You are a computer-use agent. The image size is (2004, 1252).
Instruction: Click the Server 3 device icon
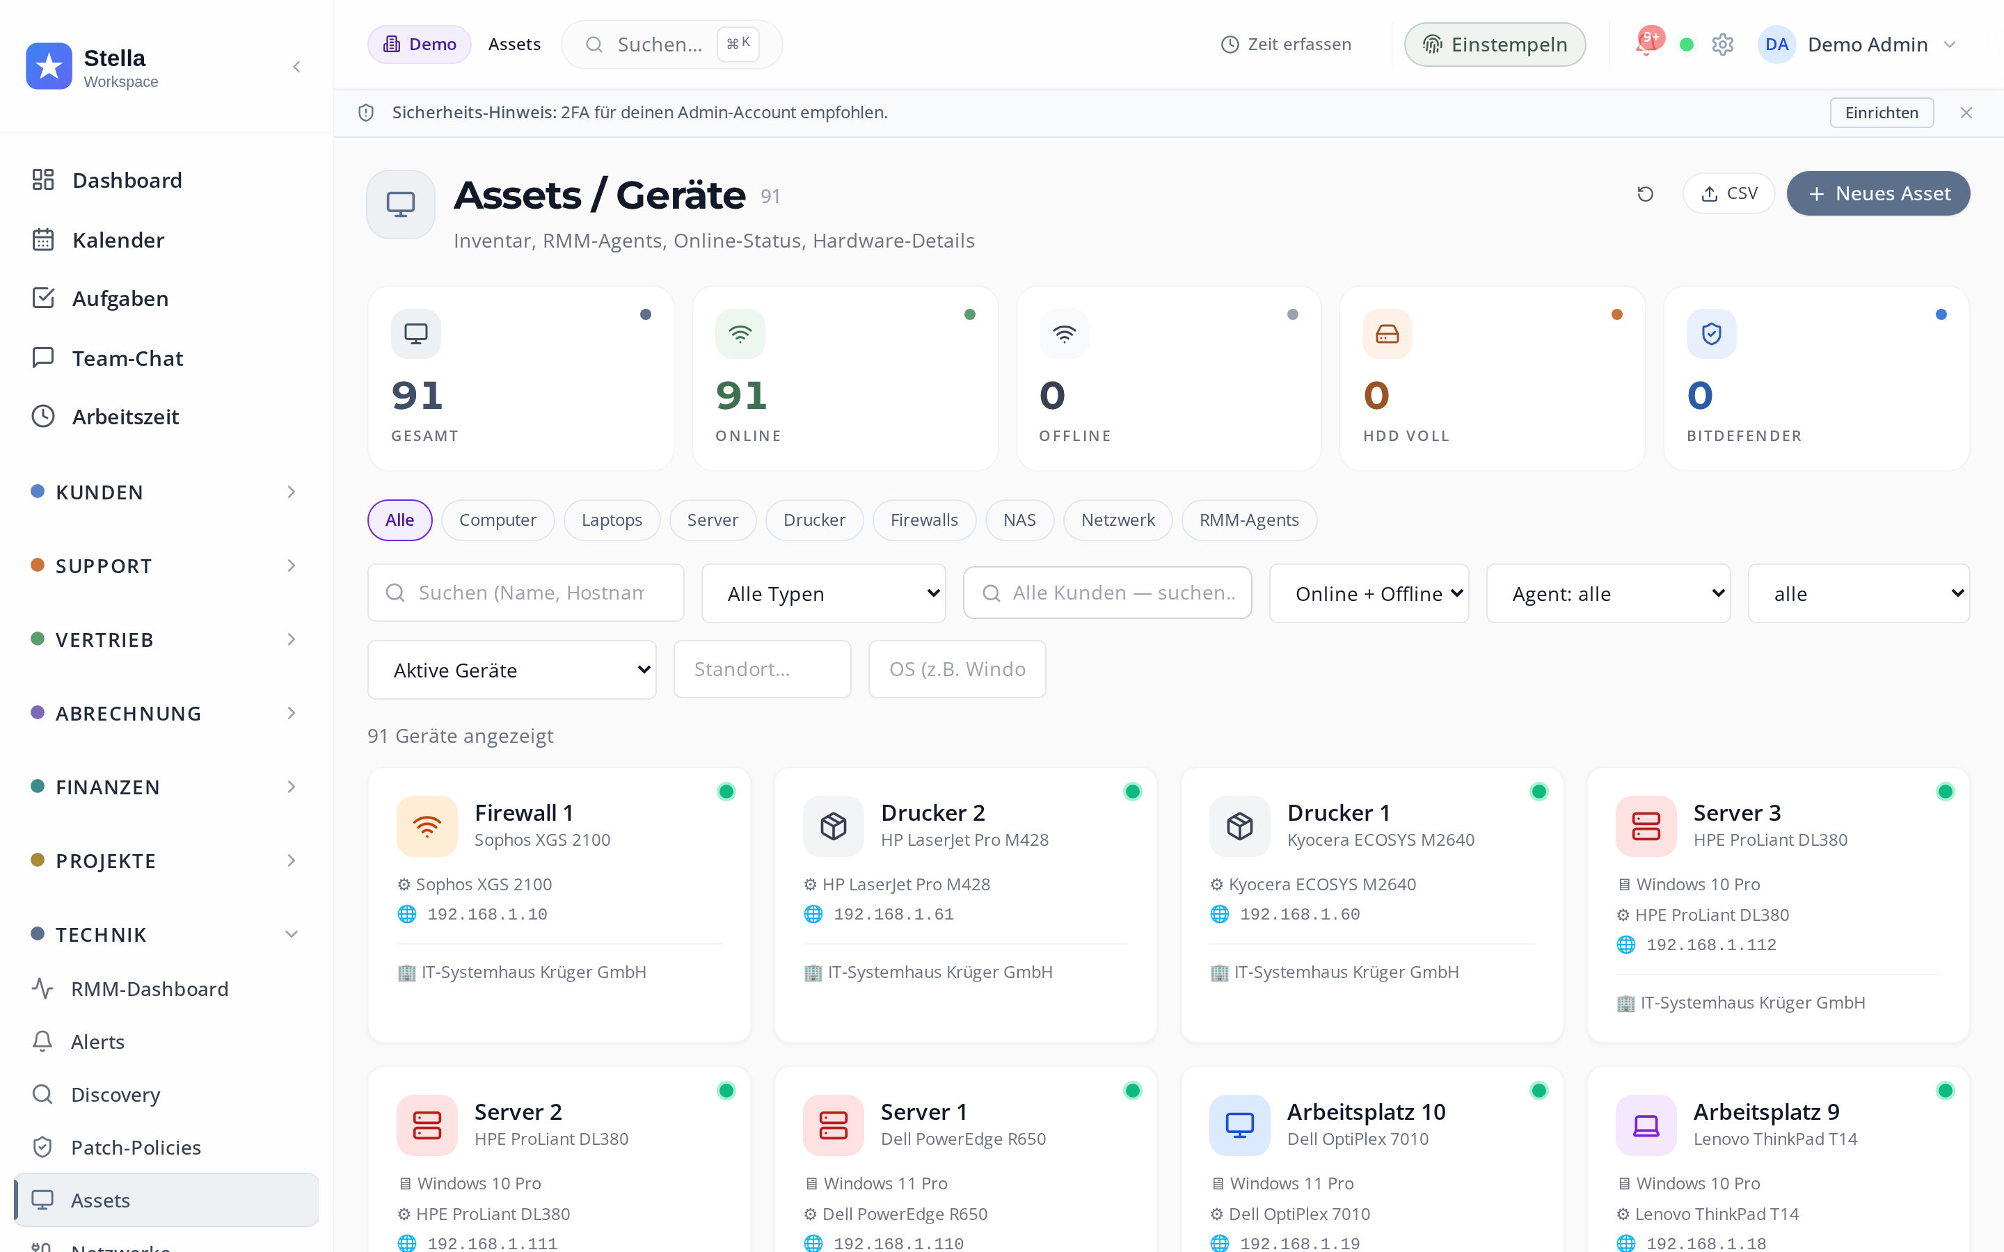coord(1646,826)
